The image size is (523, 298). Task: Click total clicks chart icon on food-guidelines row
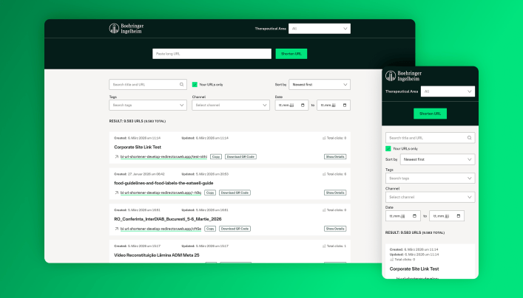324,174
